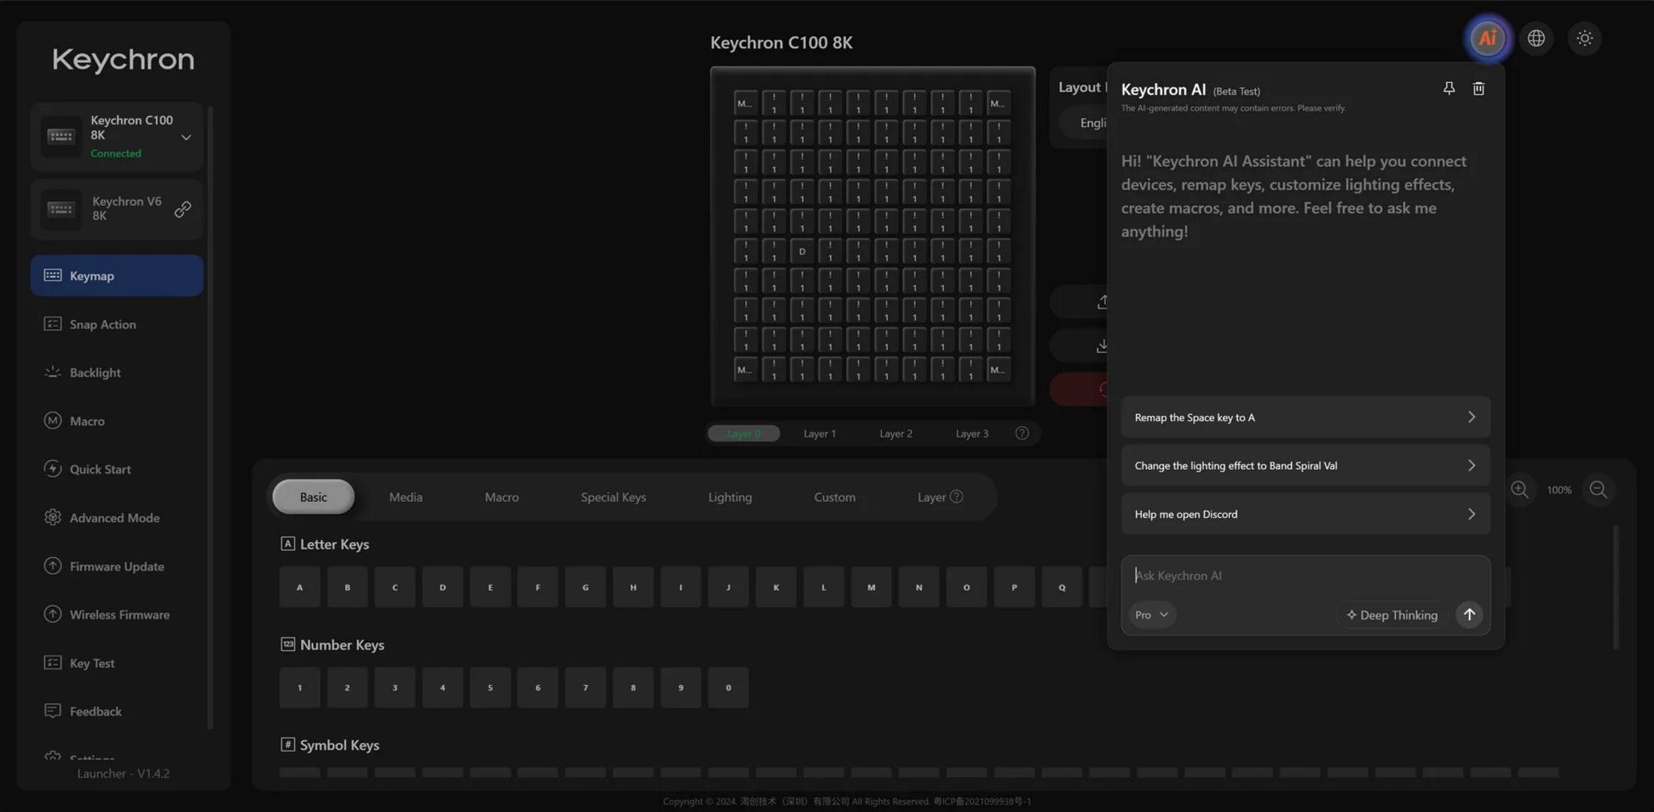Click the sidebar vertical scrollbar
Screen dimensions: 1654x812
[210, 417]
